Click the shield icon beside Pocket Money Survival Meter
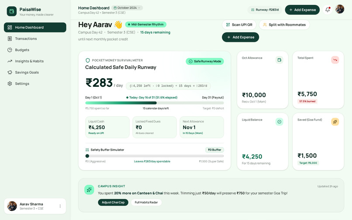 (88, 60)
